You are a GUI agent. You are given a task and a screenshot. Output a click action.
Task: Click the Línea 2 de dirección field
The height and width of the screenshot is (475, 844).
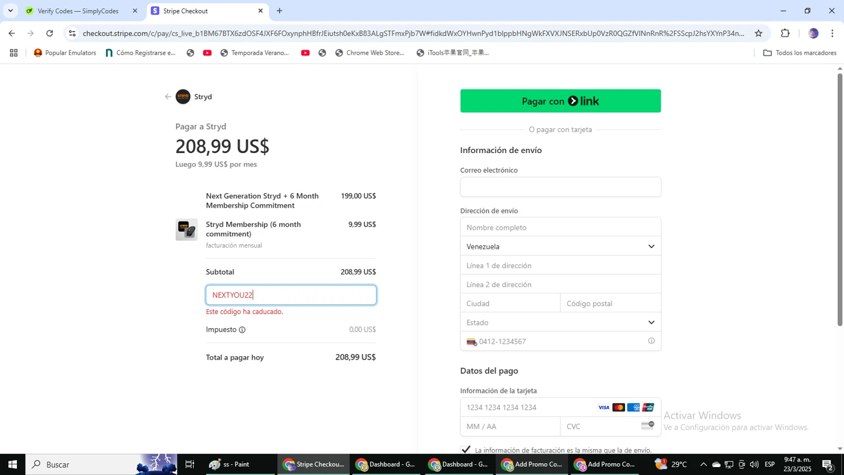click(x=560, y=285)
